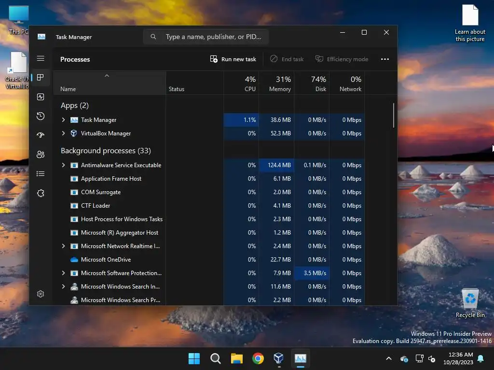Image resolution: width=494 pixels, height=370 pixels.
Task: Click the Task Manager title bar app icon
Action: pyautogui.click(x=41, y=37)
